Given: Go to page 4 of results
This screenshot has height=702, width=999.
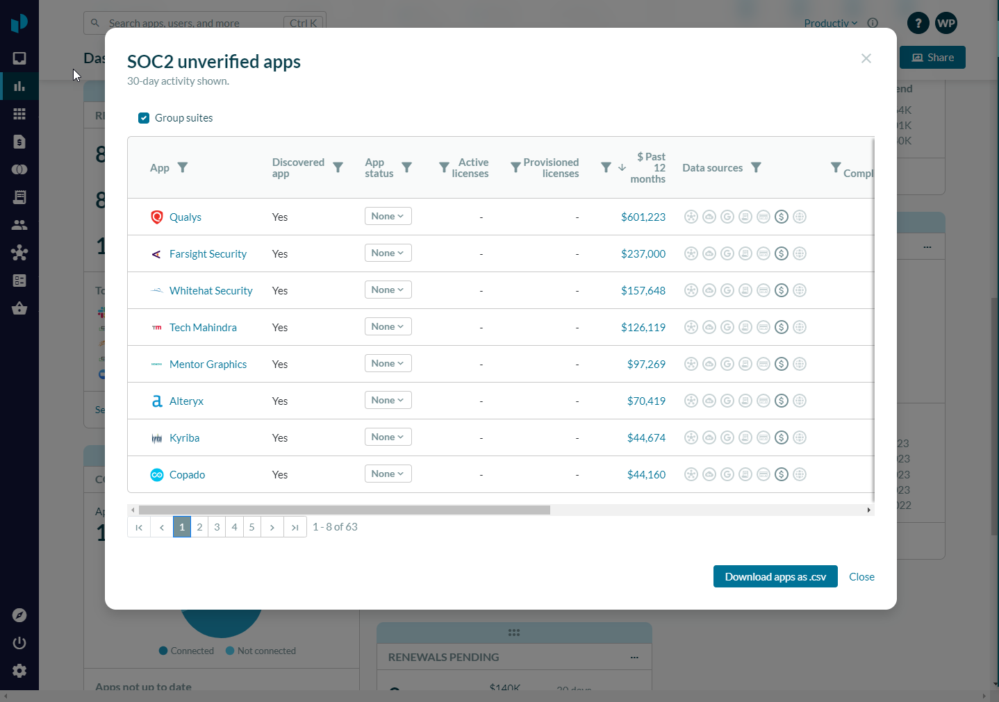Looking at the screenshot, I should tap(234, 527).
